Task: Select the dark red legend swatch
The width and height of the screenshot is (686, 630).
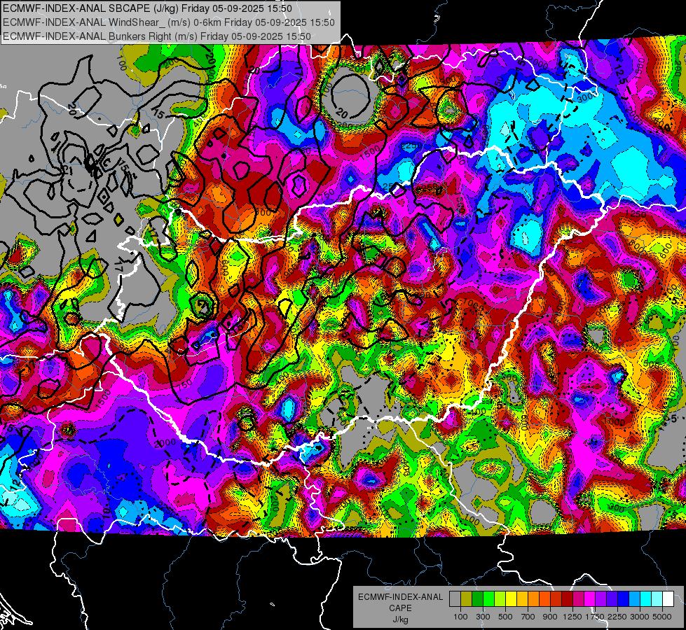Action: click(568, 599)
